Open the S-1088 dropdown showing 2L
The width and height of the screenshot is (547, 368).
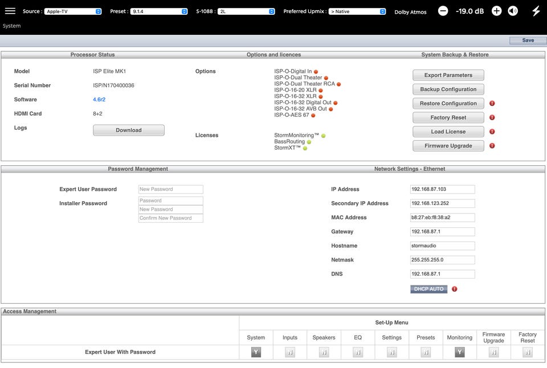pyautogui.click(x=246, y=11)
